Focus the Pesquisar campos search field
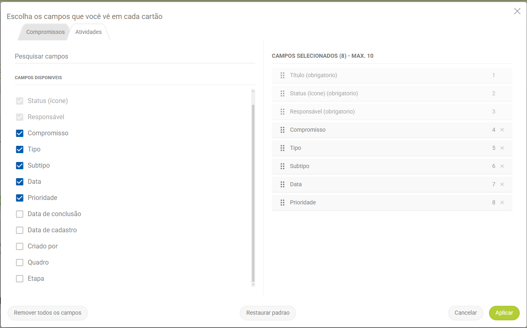 135,57
